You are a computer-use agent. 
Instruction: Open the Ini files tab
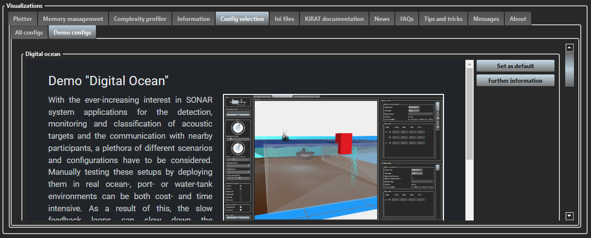click(284, 19)
